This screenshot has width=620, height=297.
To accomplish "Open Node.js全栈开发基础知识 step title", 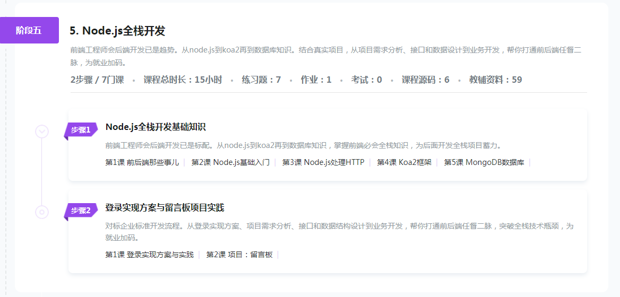I will [x=156, y=127].
